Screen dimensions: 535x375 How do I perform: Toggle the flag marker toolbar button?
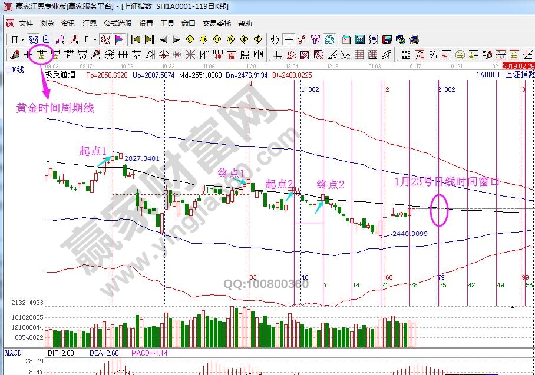(x=120, y=39)
